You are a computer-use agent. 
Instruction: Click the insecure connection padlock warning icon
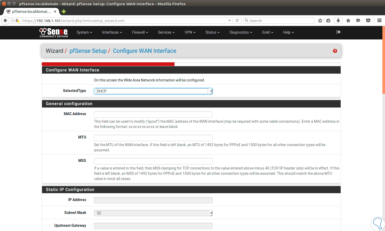pos(17,20)
